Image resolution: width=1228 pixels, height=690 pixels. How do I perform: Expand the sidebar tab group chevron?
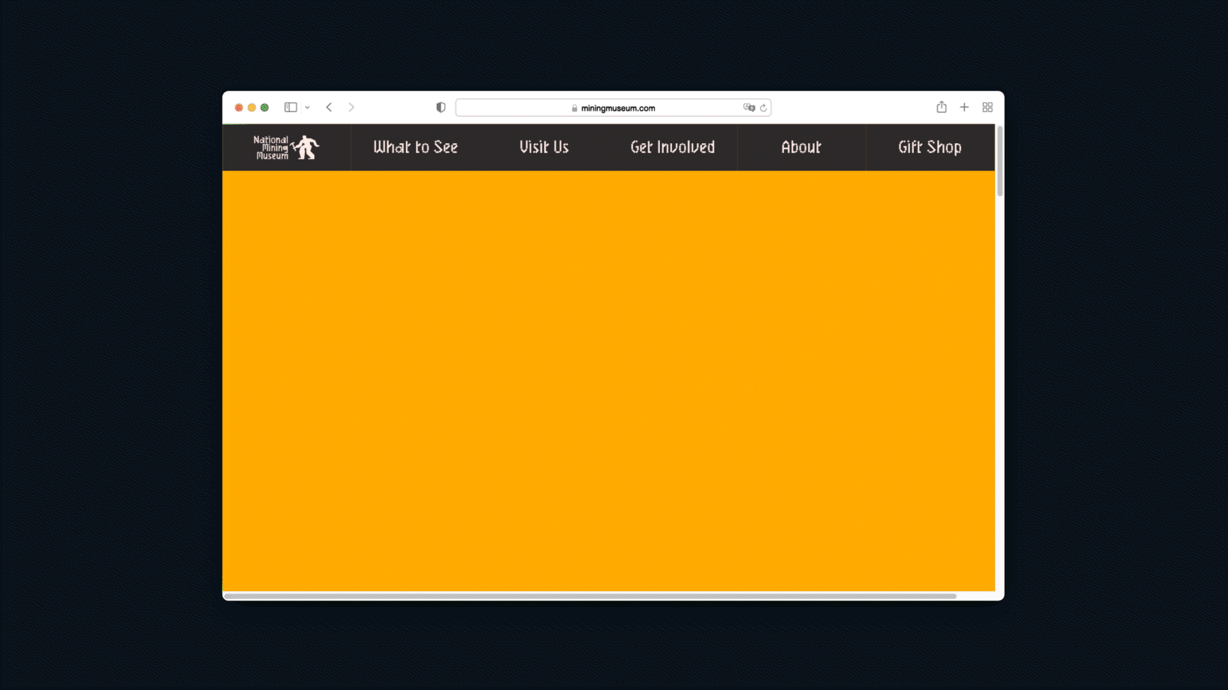[308, 107]
